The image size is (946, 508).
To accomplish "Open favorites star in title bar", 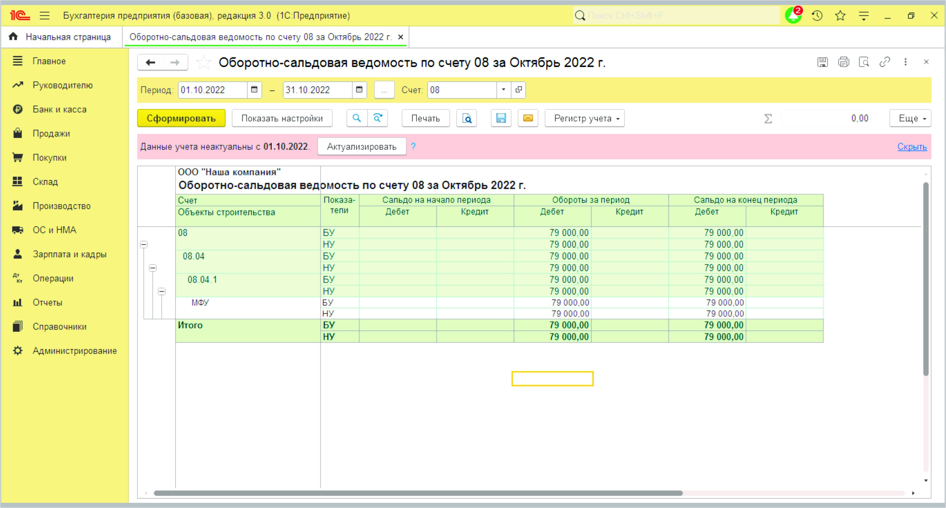I will pos(840,16).
